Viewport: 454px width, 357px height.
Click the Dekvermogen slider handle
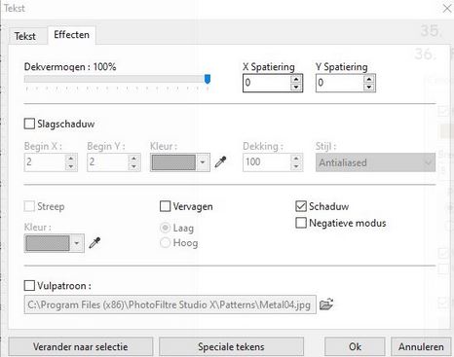pyautogui.click(x=208, y=79)
